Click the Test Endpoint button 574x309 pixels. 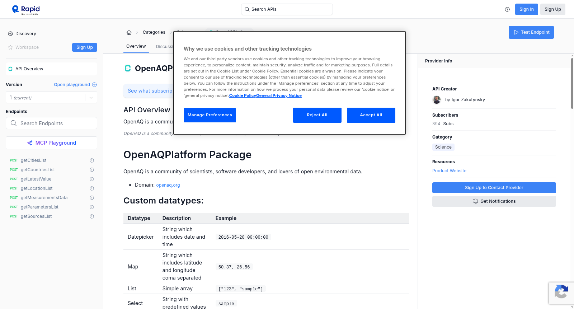click(531, 32)
